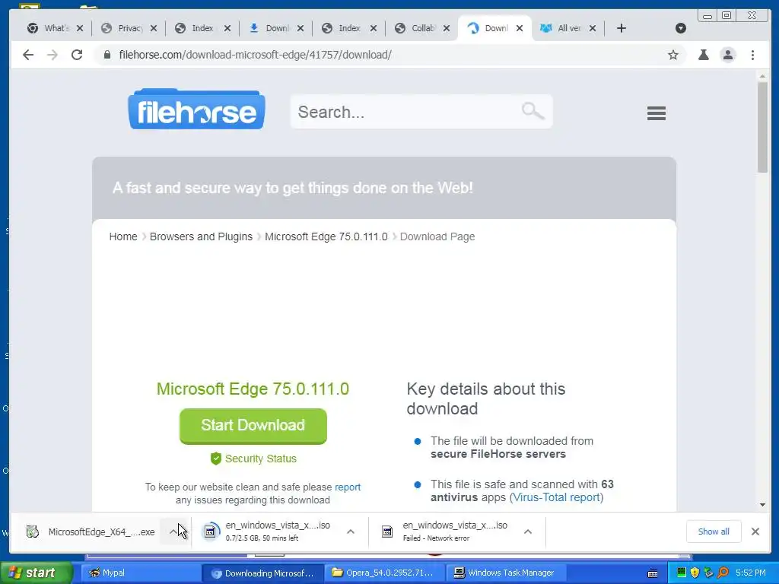Close the What's tab
This screenshot has height=584, width=779.
[x=80, y=28]
